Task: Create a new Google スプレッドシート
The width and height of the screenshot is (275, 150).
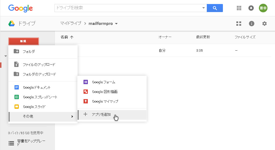Action: point(40,97)
